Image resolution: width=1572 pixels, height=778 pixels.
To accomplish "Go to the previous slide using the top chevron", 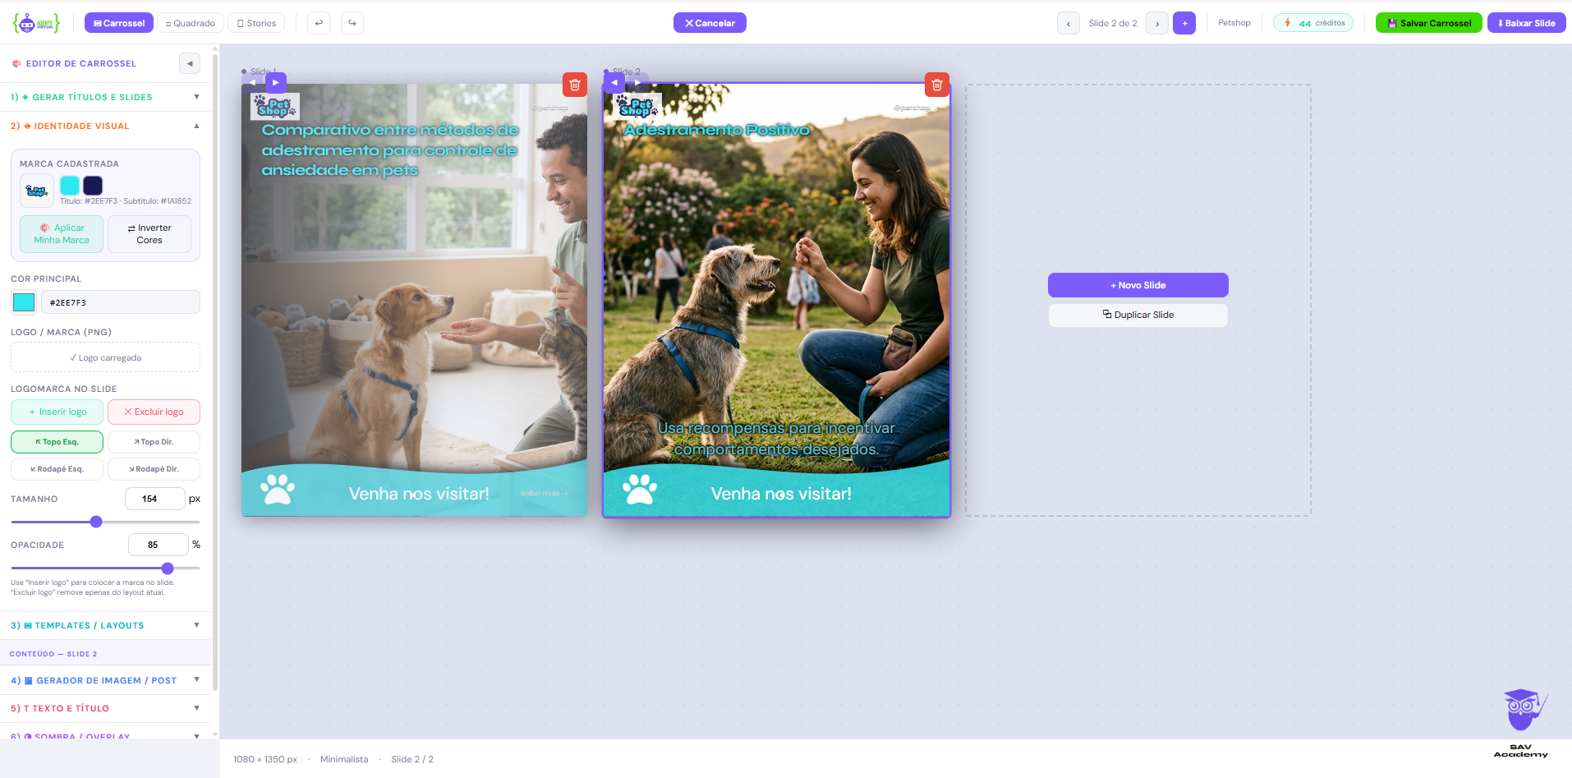I will click(x=1068, y=23).
